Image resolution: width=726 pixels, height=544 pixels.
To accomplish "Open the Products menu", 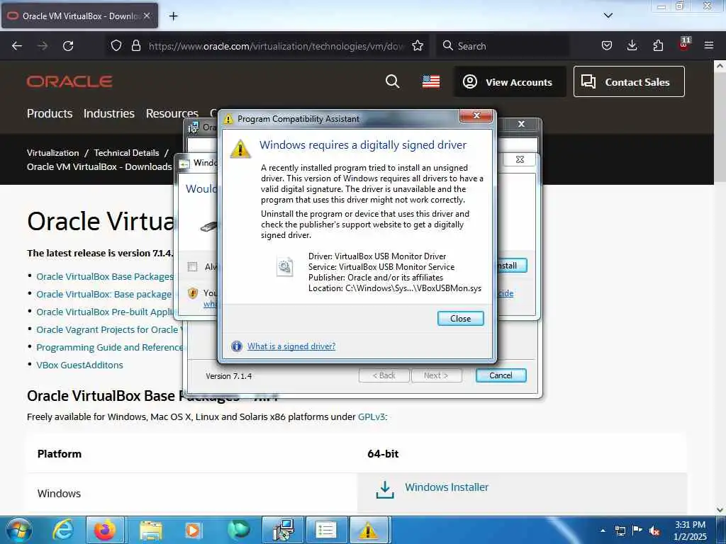I will [50, 113].
